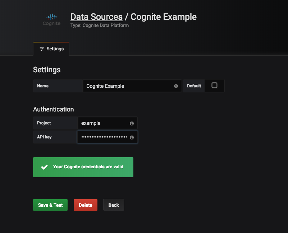Enable the Default checkbox

[214, 85]
